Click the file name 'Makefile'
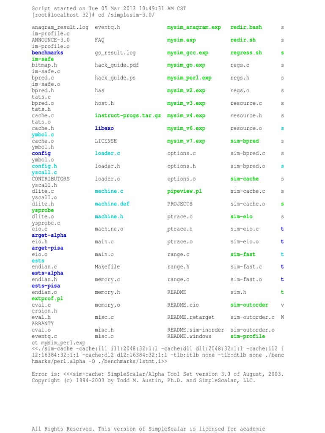The width and height of the screenshot is (325, 433). pos(107,267)
